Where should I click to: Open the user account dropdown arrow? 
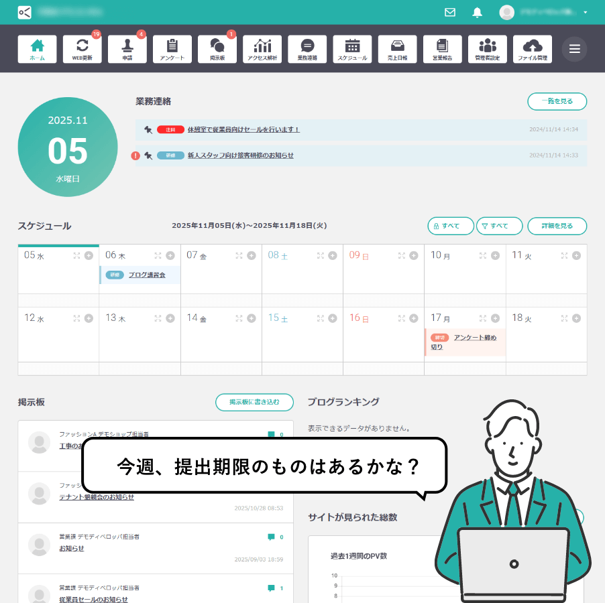point(586,13)
